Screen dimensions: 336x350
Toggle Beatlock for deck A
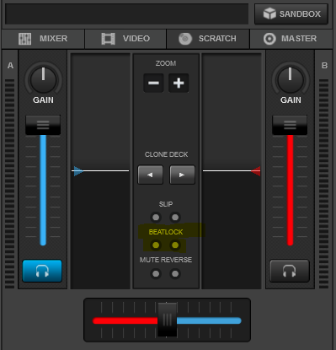point(156,245)
